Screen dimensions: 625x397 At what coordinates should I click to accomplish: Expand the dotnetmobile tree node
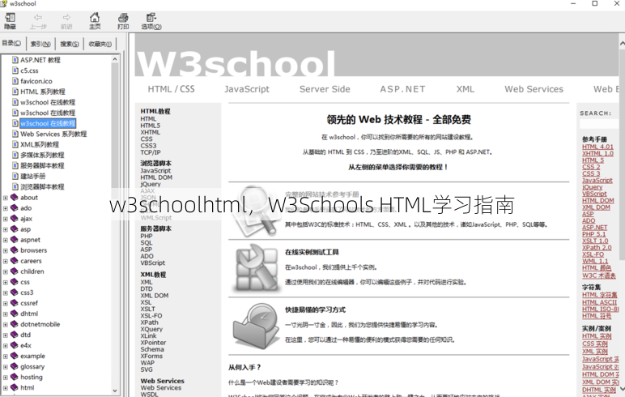[x=5, y=324]
